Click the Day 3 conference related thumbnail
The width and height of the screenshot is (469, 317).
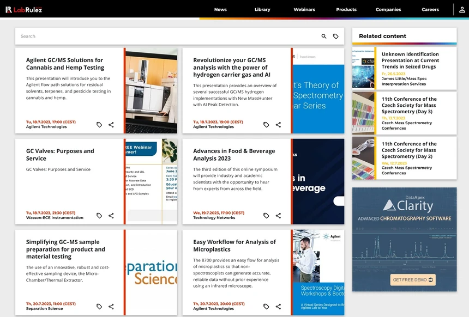pos(363,113)
